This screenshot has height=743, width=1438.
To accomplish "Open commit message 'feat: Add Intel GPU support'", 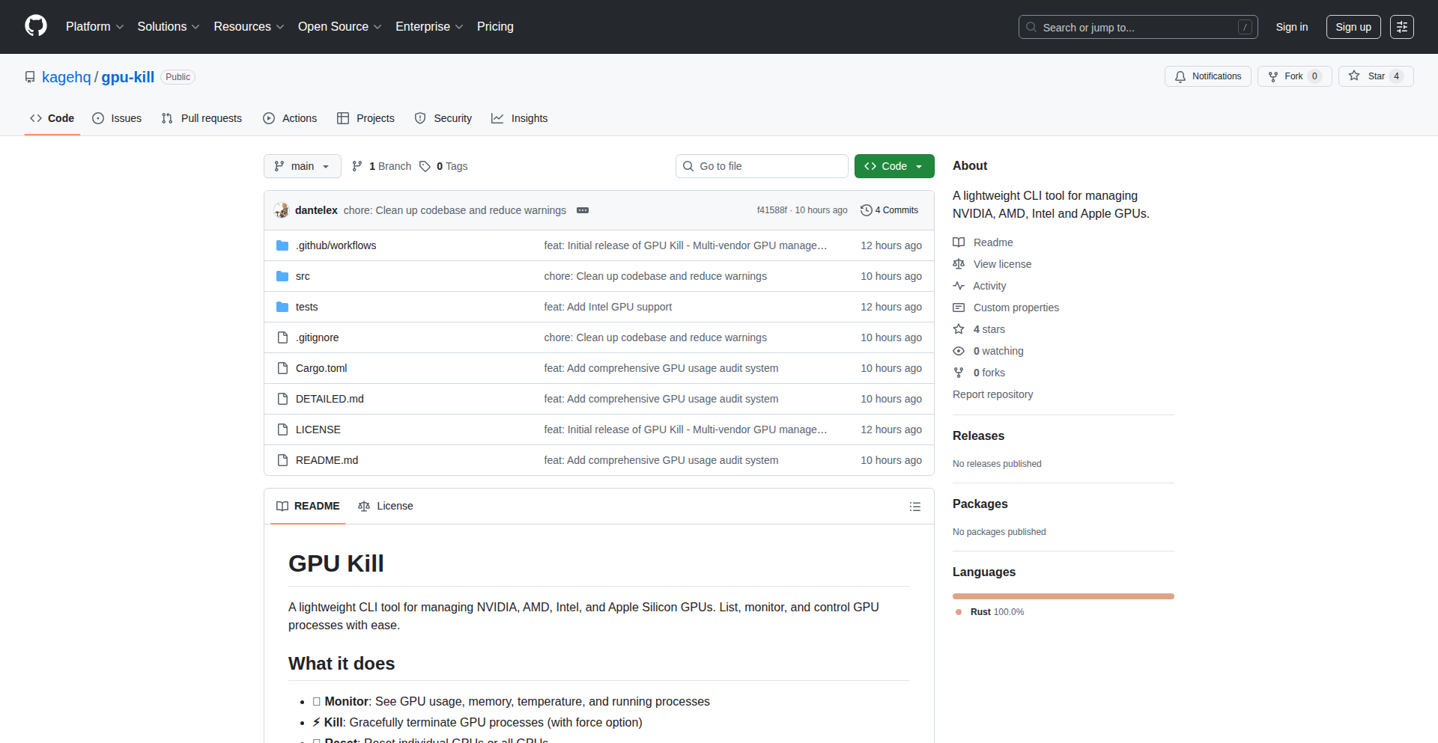I will pyautogui.click(x=608, y=307).
